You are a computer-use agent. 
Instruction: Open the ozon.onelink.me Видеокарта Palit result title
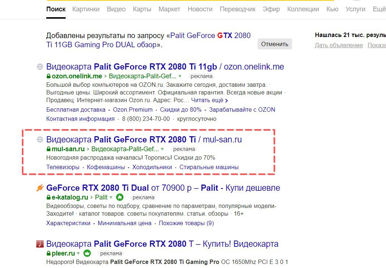click(165, 67)
